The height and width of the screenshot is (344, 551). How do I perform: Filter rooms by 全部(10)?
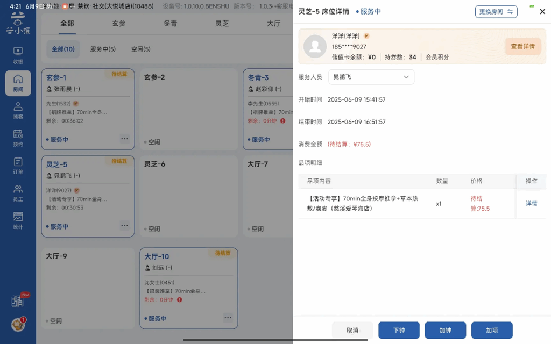point(63,49)
